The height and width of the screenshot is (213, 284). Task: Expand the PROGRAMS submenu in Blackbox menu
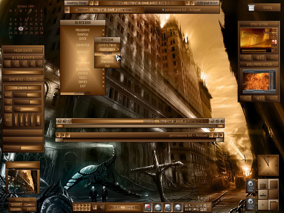(x=83, y=30)
